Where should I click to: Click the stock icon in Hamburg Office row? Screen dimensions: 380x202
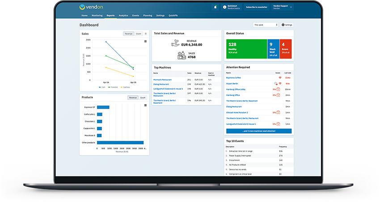pos(278,95)
